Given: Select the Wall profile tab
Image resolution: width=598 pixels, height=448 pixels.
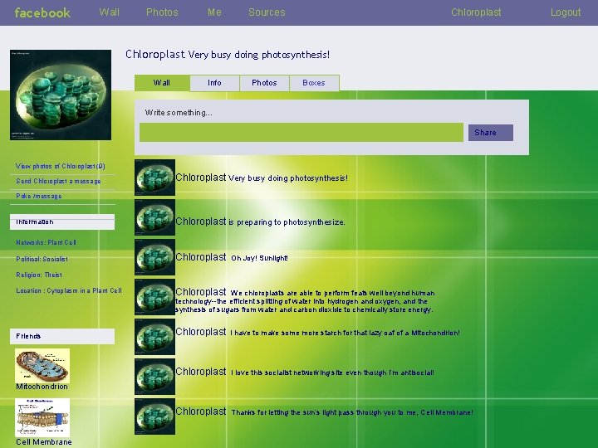Looking at the screenshot, I should tap(162, 83).
